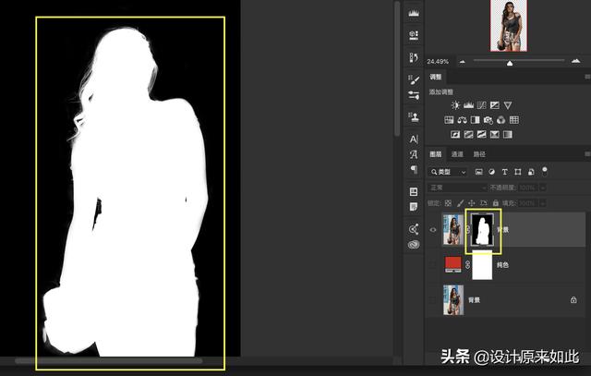Open the Character panel icon
Screen dimensions: 591x376
tap(414, 139)
